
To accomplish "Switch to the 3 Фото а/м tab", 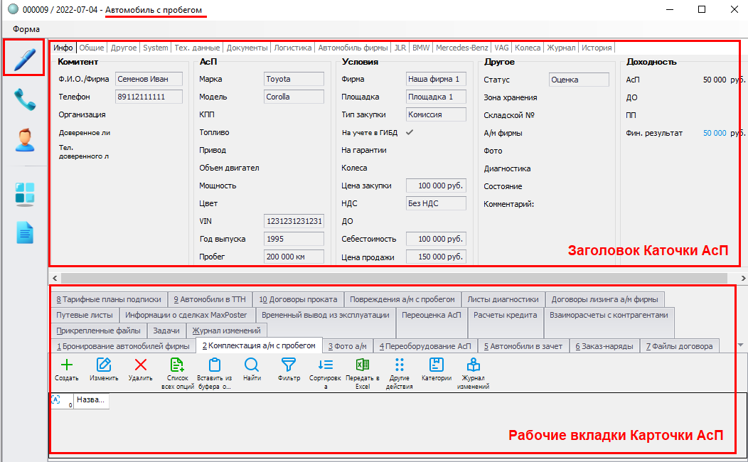I will tap(347, 346).
